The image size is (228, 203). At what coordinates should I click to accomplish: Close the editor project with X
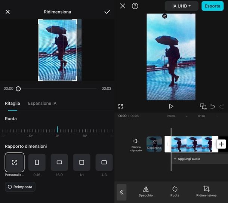pos(123,6)
